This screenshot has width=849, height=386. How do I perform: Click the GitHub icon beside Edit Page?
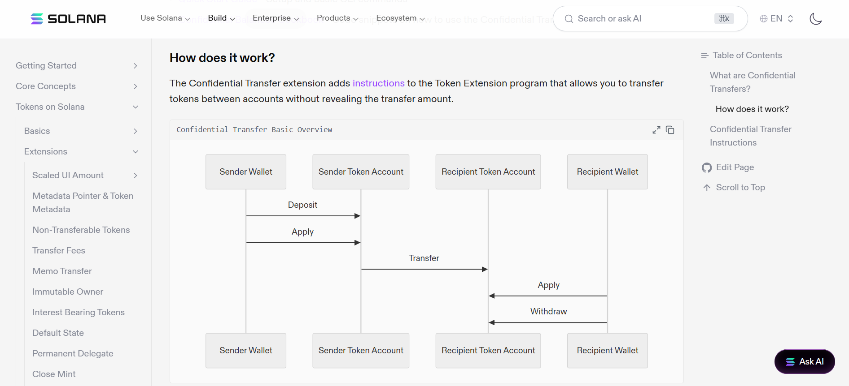707,167
